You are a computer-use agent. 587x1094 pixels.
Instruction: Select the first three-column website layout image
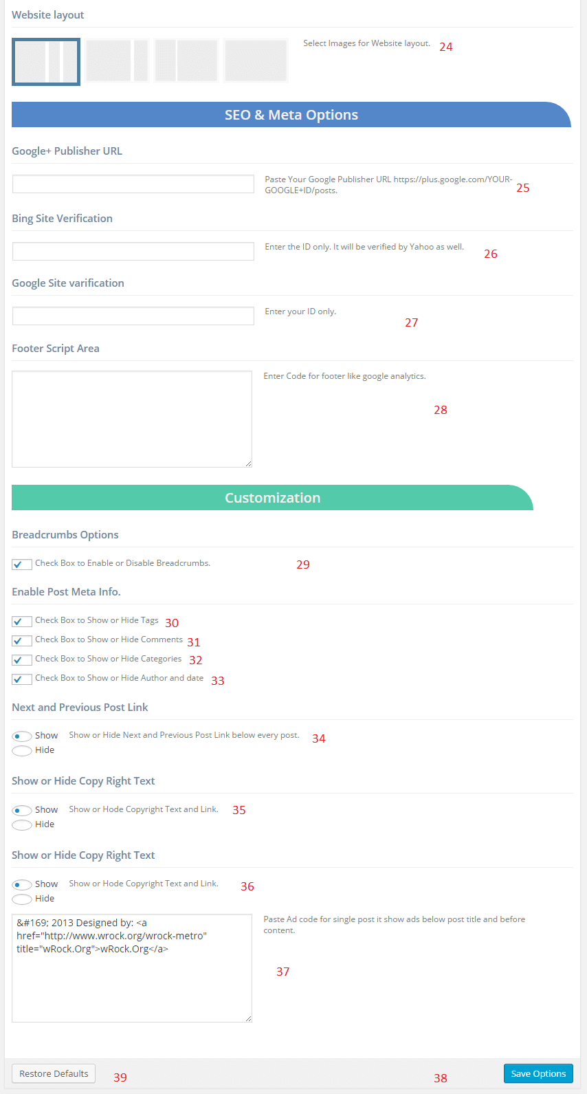coord(46,62)
